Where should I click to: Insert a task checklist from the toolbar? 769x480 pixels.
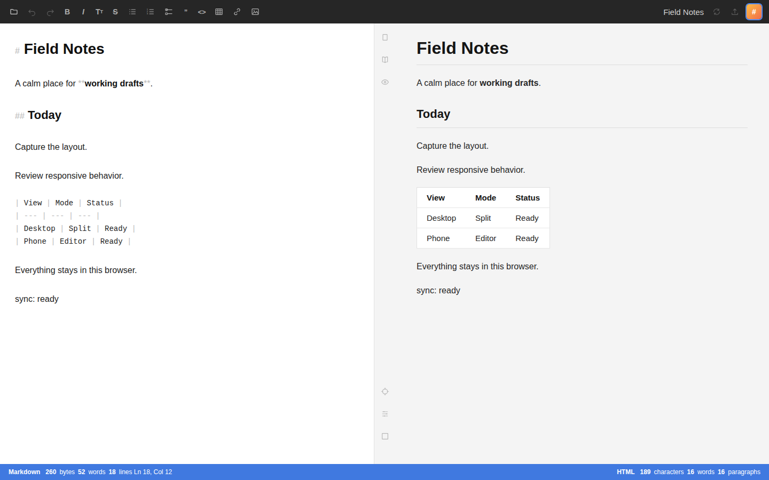point(169,12)
